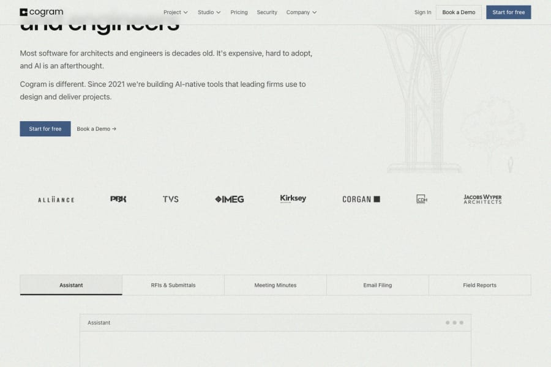Click the Corgan logo with square mark
The width and height of the screenshot is (551, 367).
pos(361,198)
